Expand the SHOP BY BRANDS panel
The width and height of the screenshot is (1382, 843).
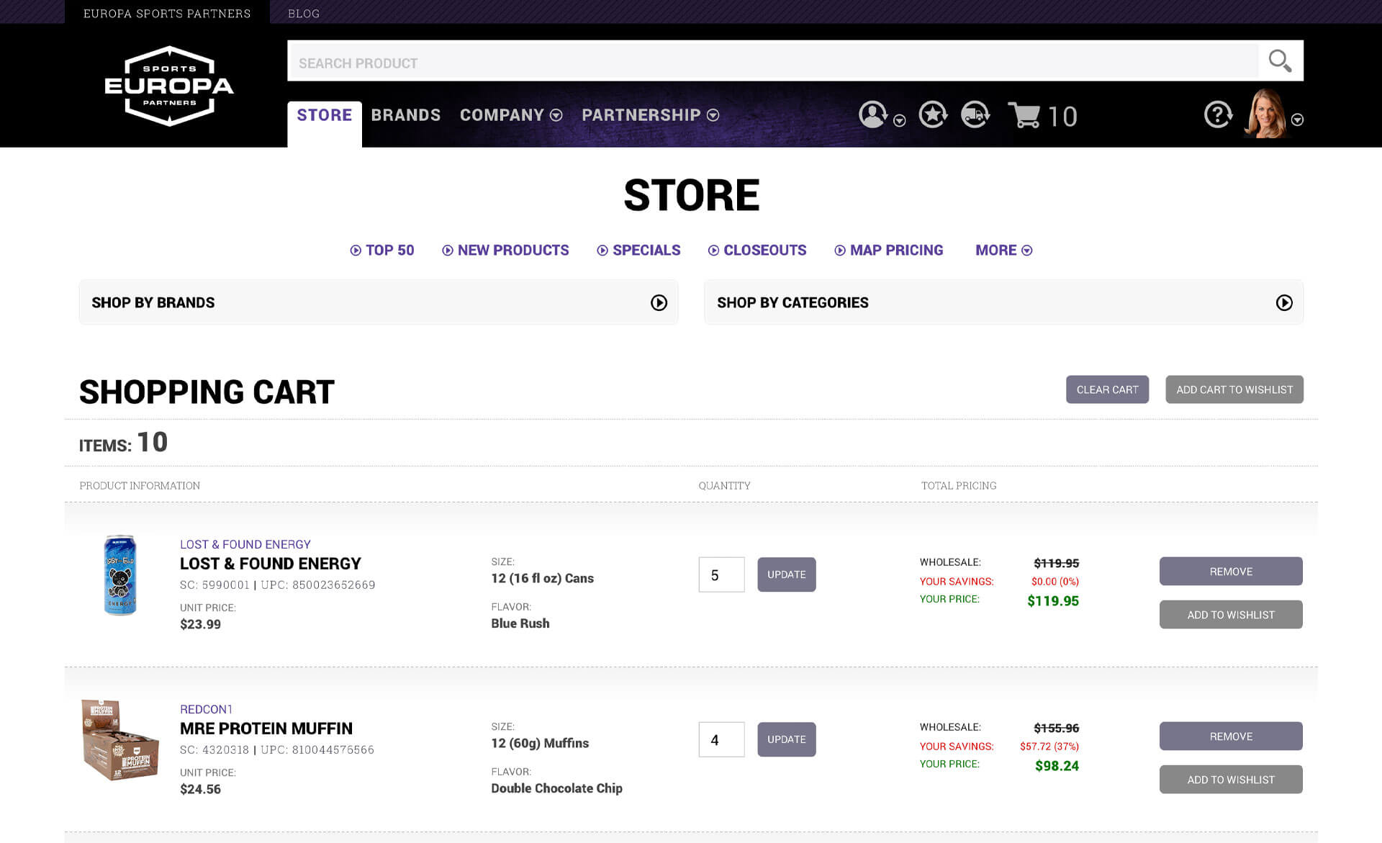tap(659, 303)
